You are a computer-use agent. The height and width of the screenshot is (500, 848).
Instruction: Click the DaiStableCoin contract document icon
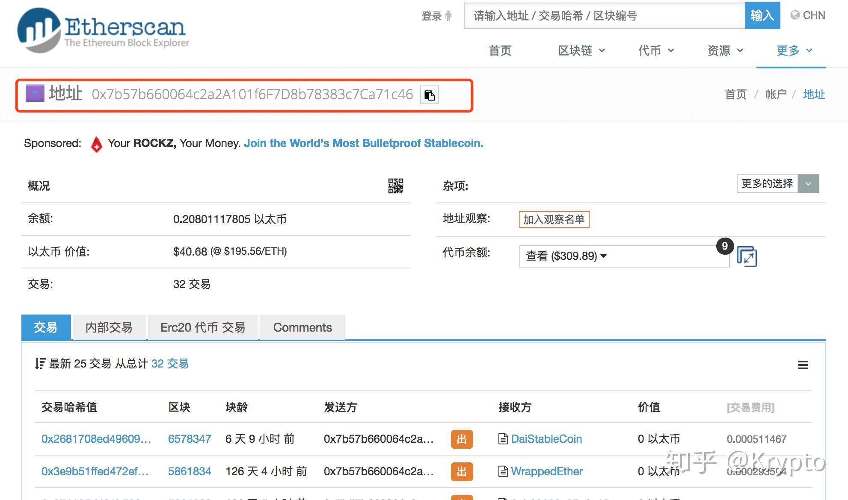503,439
